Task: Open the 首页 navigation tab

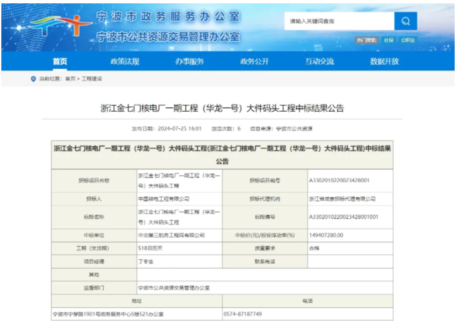Action: pyautogui.click(x=60, y=62)
